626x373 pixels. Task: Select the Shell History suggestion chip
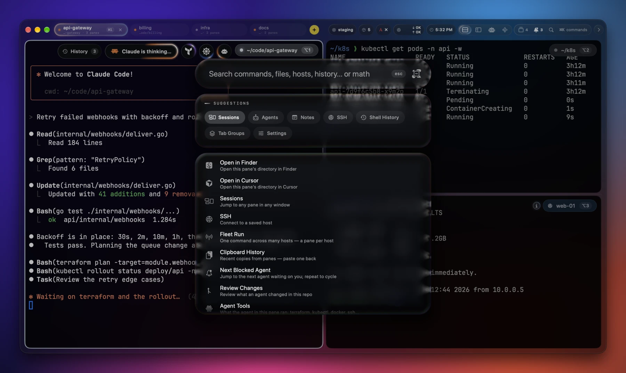point(380,117)
